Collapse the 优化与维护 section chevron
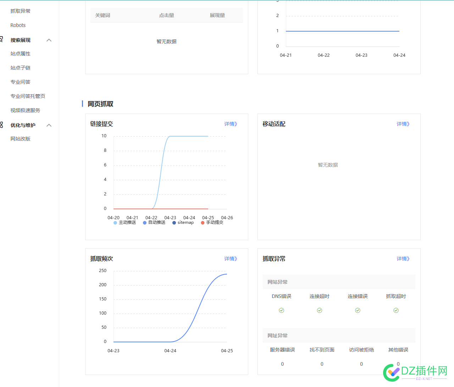The width and height of the screenshot is (454, 387). (49, 125)
